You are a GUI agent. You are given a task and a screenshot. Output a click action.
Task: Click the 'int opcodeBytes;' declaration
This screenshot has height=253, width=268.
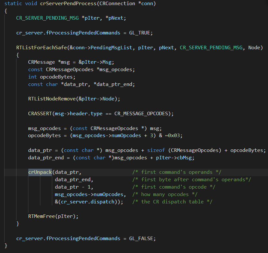[52, 77]
